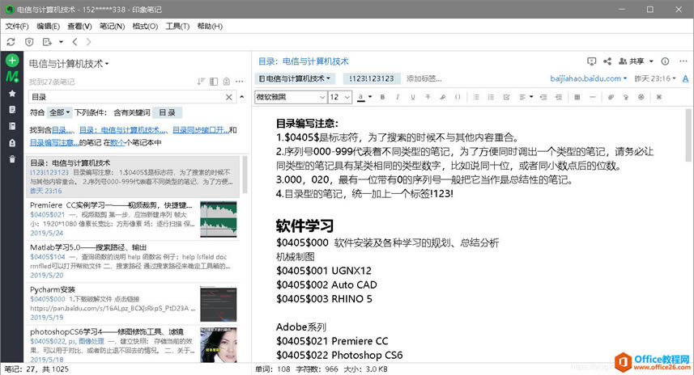694x375 pixels.
Task: Open the 微软雅黑 font family combo box
Action: point(291,97)
